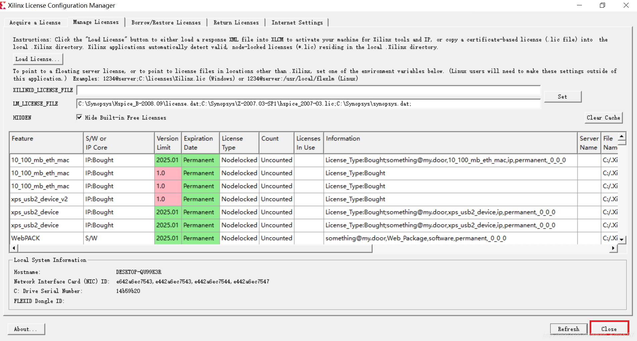Click the Load License button
637x341 pixels.
38,59
